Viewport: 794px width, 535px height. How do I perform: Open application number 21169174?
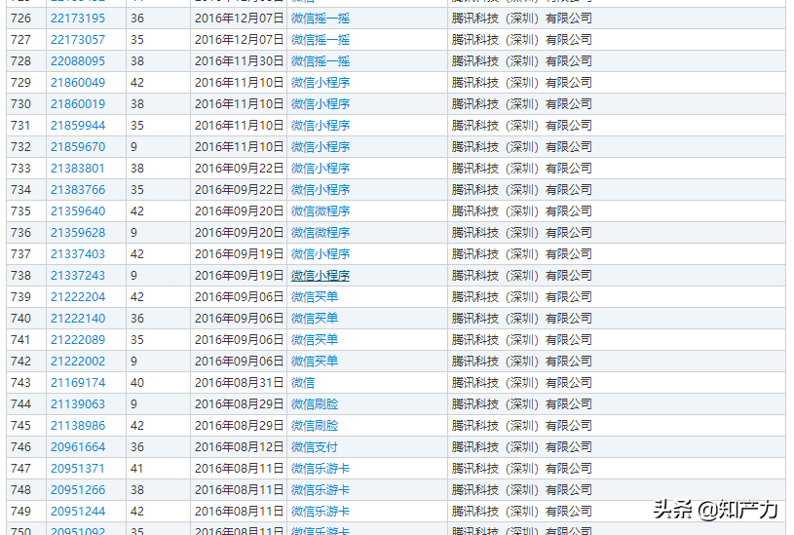coord(78,383)
